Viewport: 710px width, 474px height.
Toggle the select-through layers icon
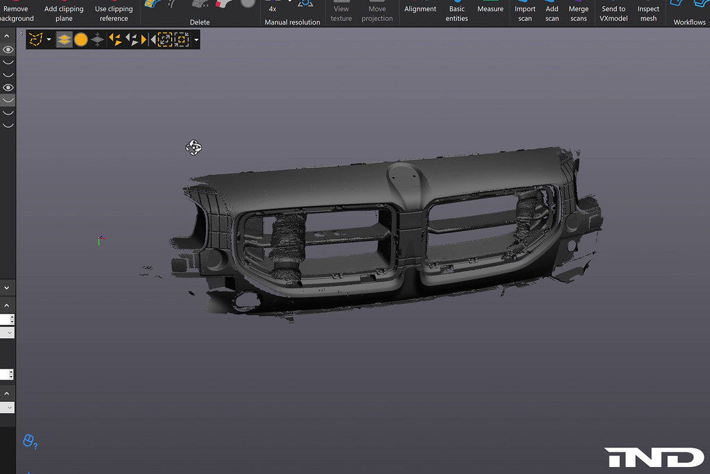click(64, 40)
